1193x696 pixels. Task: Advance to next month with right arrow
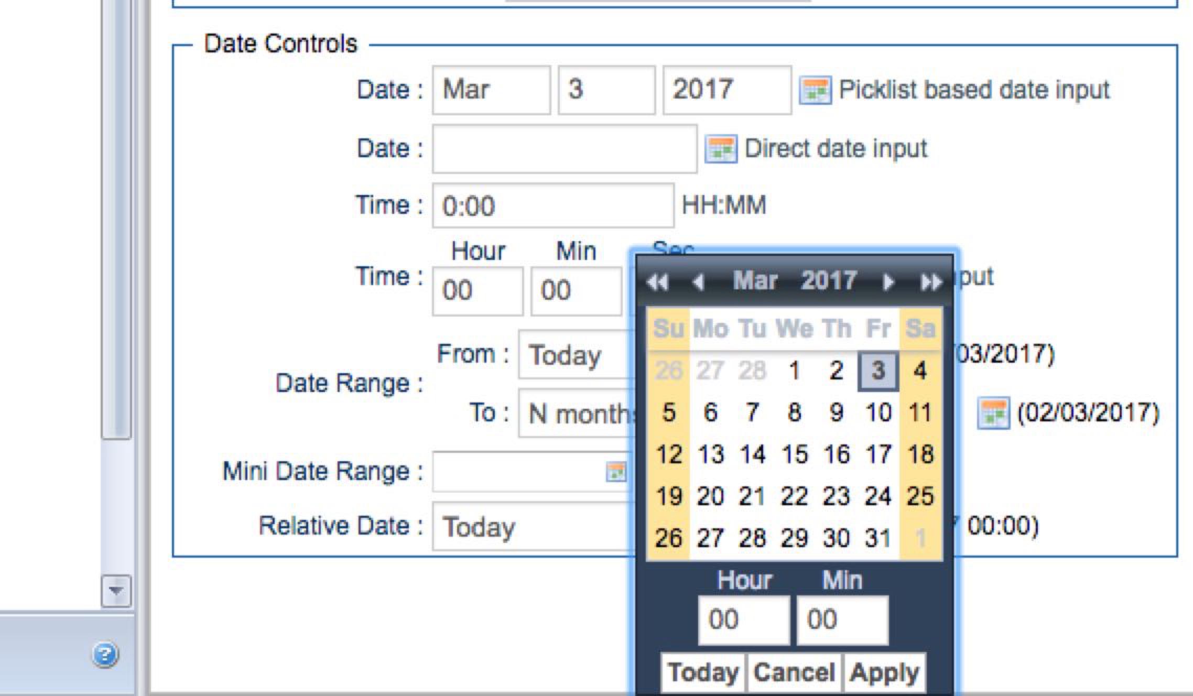tap(888, 282)
